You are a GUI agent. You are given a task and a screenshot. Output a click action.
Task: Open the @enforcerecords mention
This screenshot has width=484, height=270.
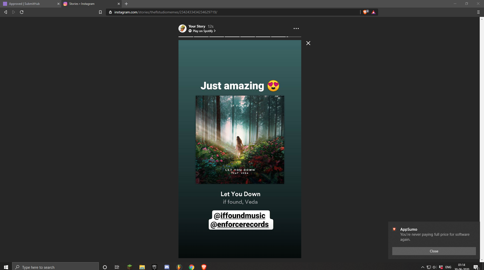239,224
